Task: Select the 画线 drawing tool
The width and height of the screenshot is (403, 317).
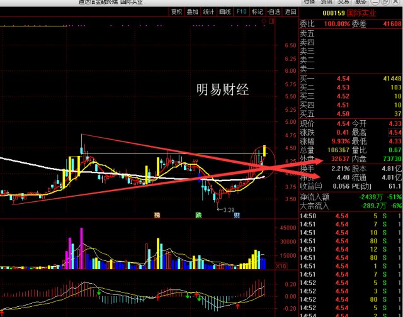Action: [225, 11]
